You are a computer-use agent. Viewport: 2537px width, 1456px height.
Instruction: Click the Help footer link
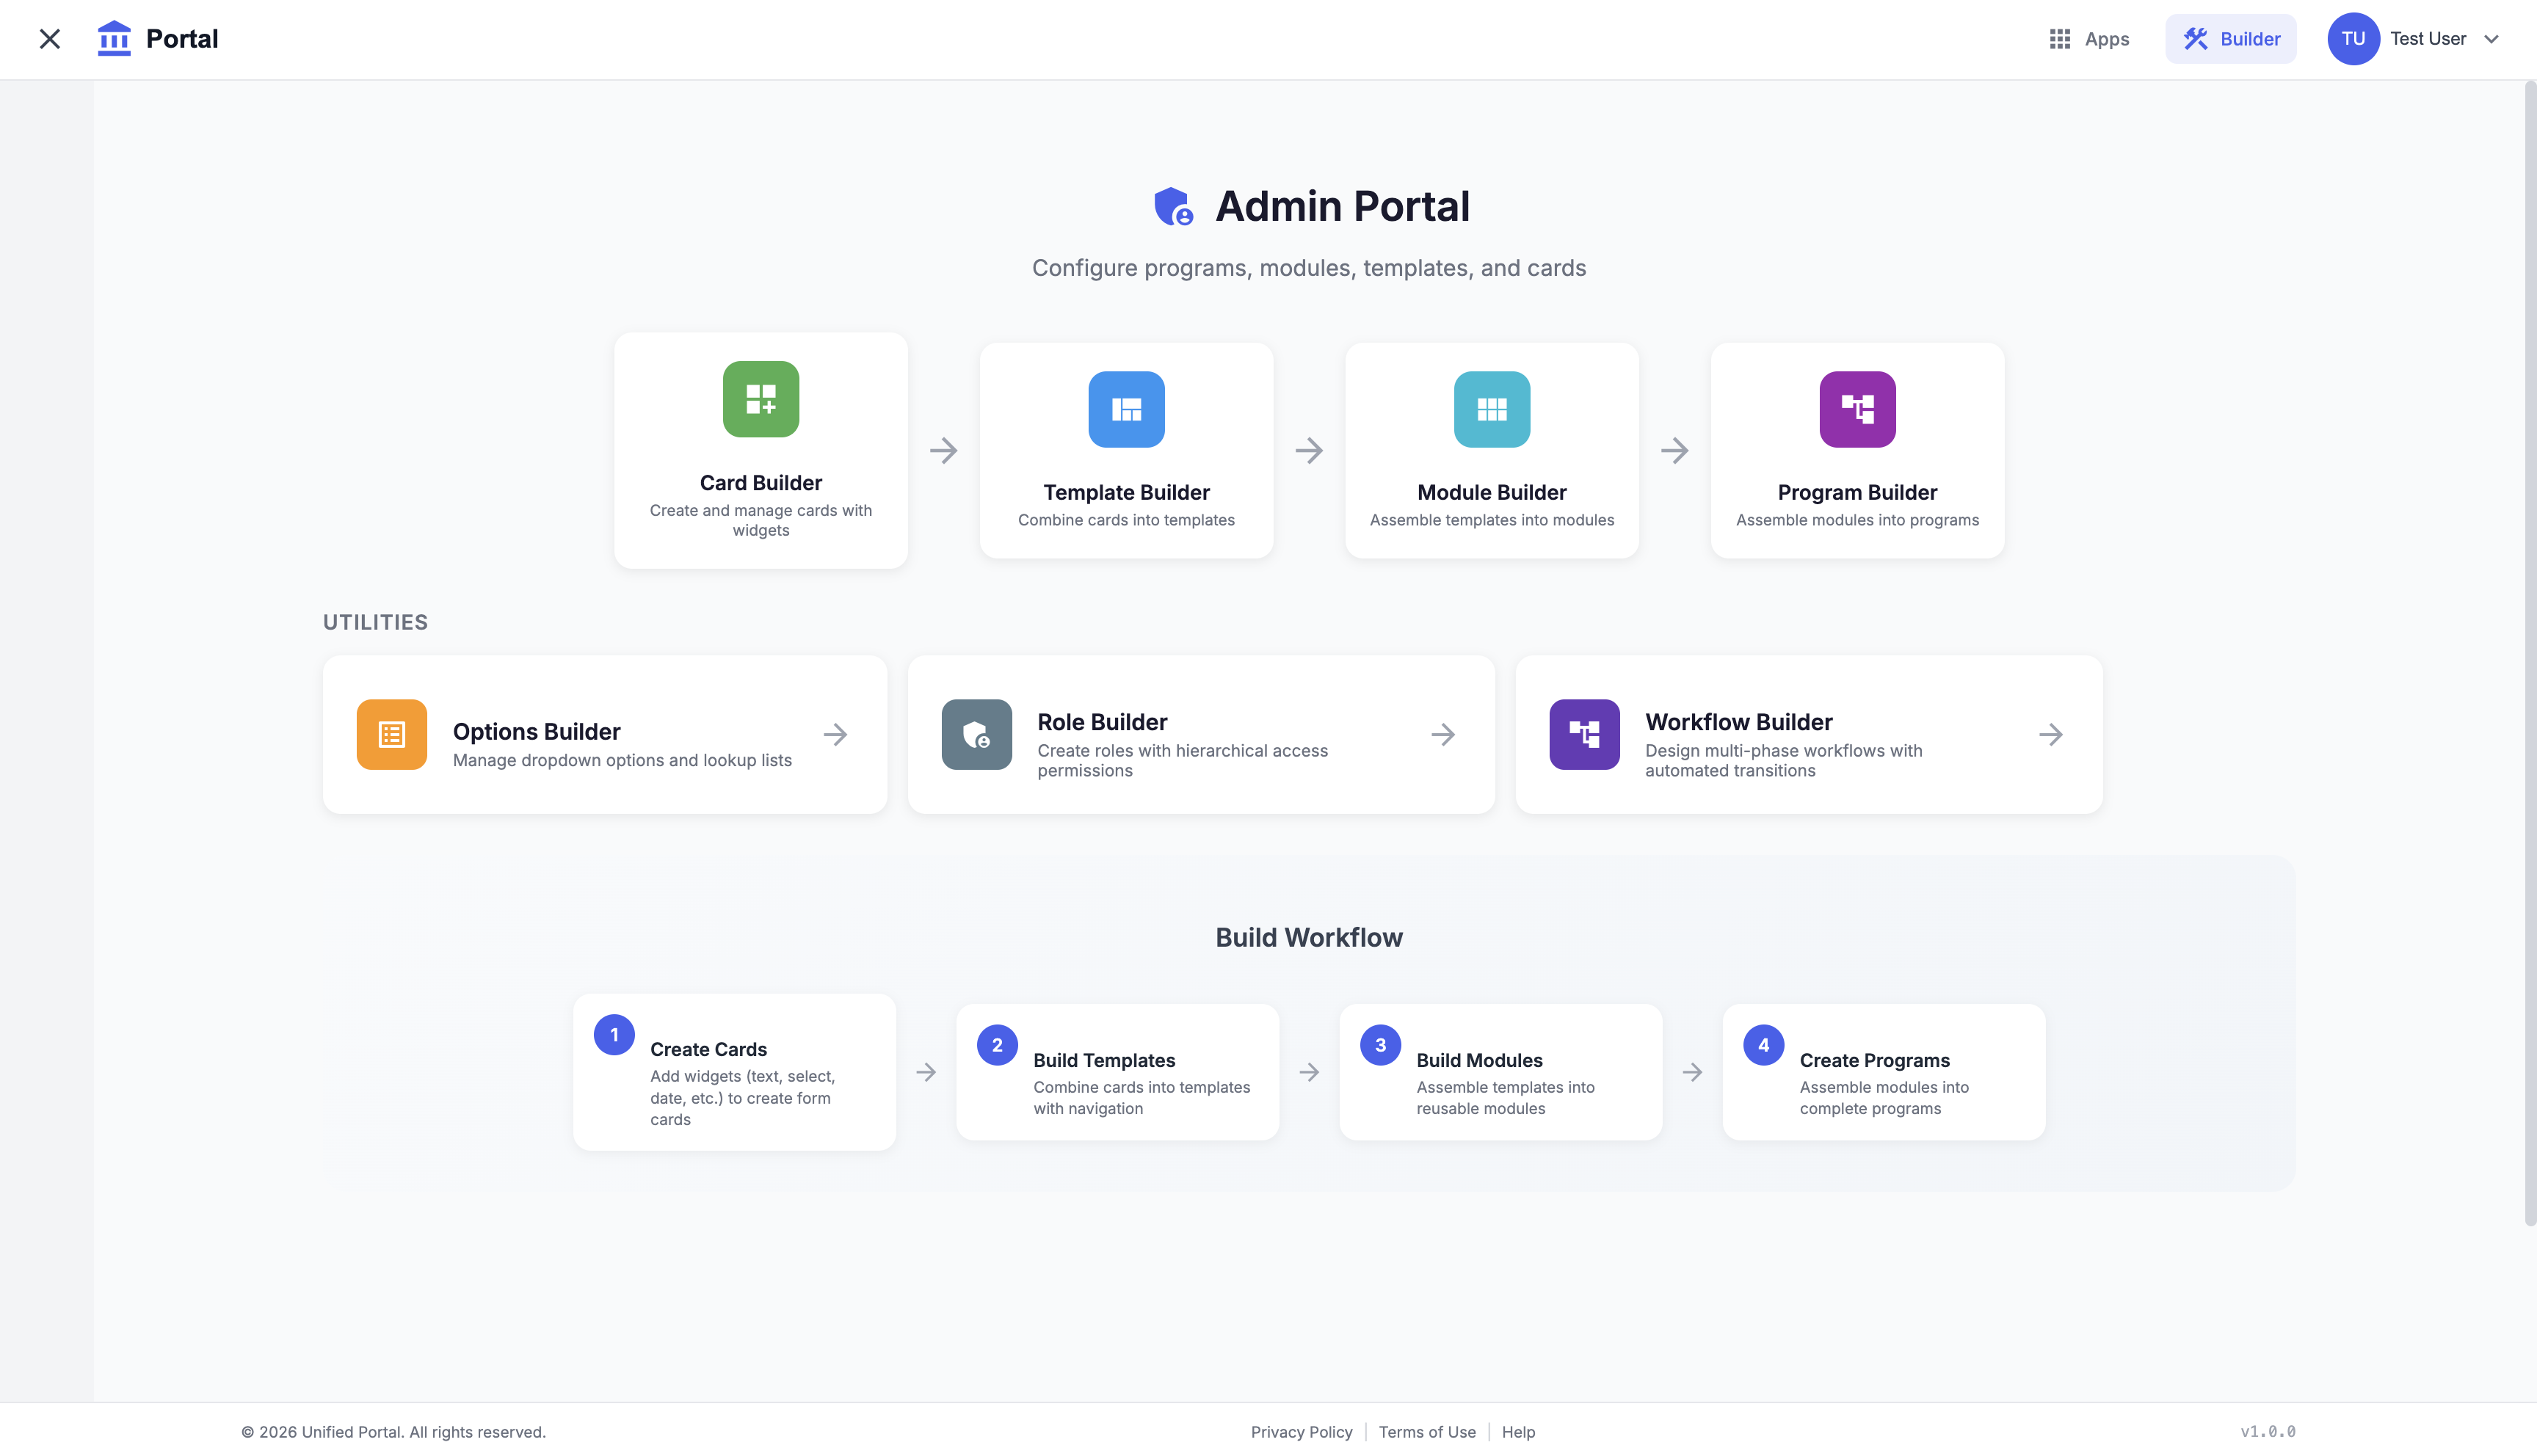[x=1517, y=1431]
